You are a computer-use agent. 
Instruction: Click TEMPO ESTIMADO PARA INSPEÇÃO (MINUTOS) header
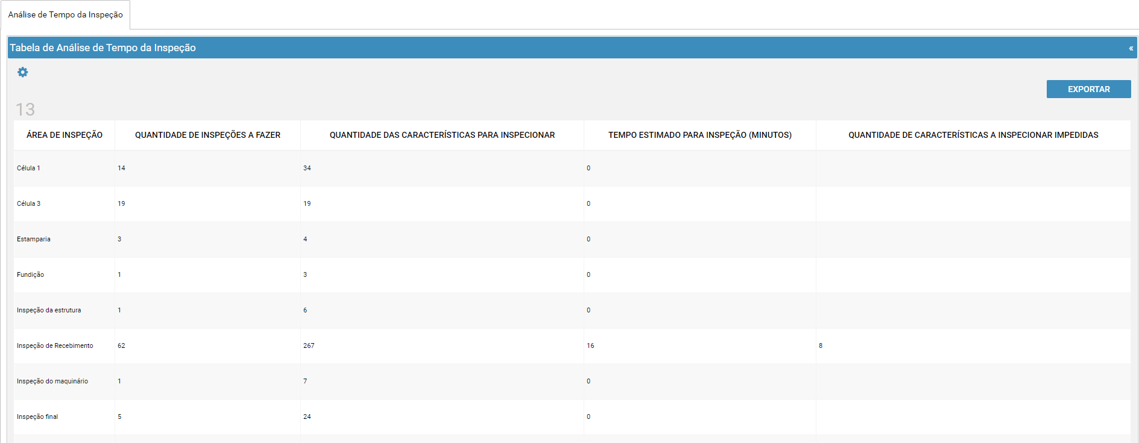[x=699, y=135]
